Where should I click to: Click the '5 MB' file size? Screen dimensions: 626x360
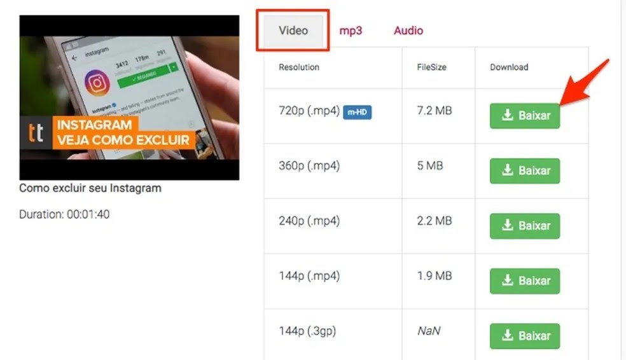click(x=430, y=165)
